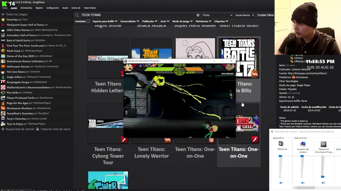Adjust Flashpoint Shockwave Projector volume slider

pos(323,177)
